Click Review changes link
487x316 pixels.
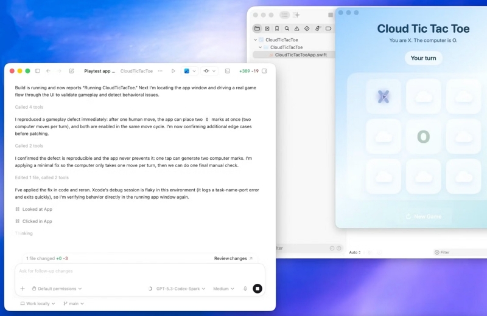(x=233, y=258)
